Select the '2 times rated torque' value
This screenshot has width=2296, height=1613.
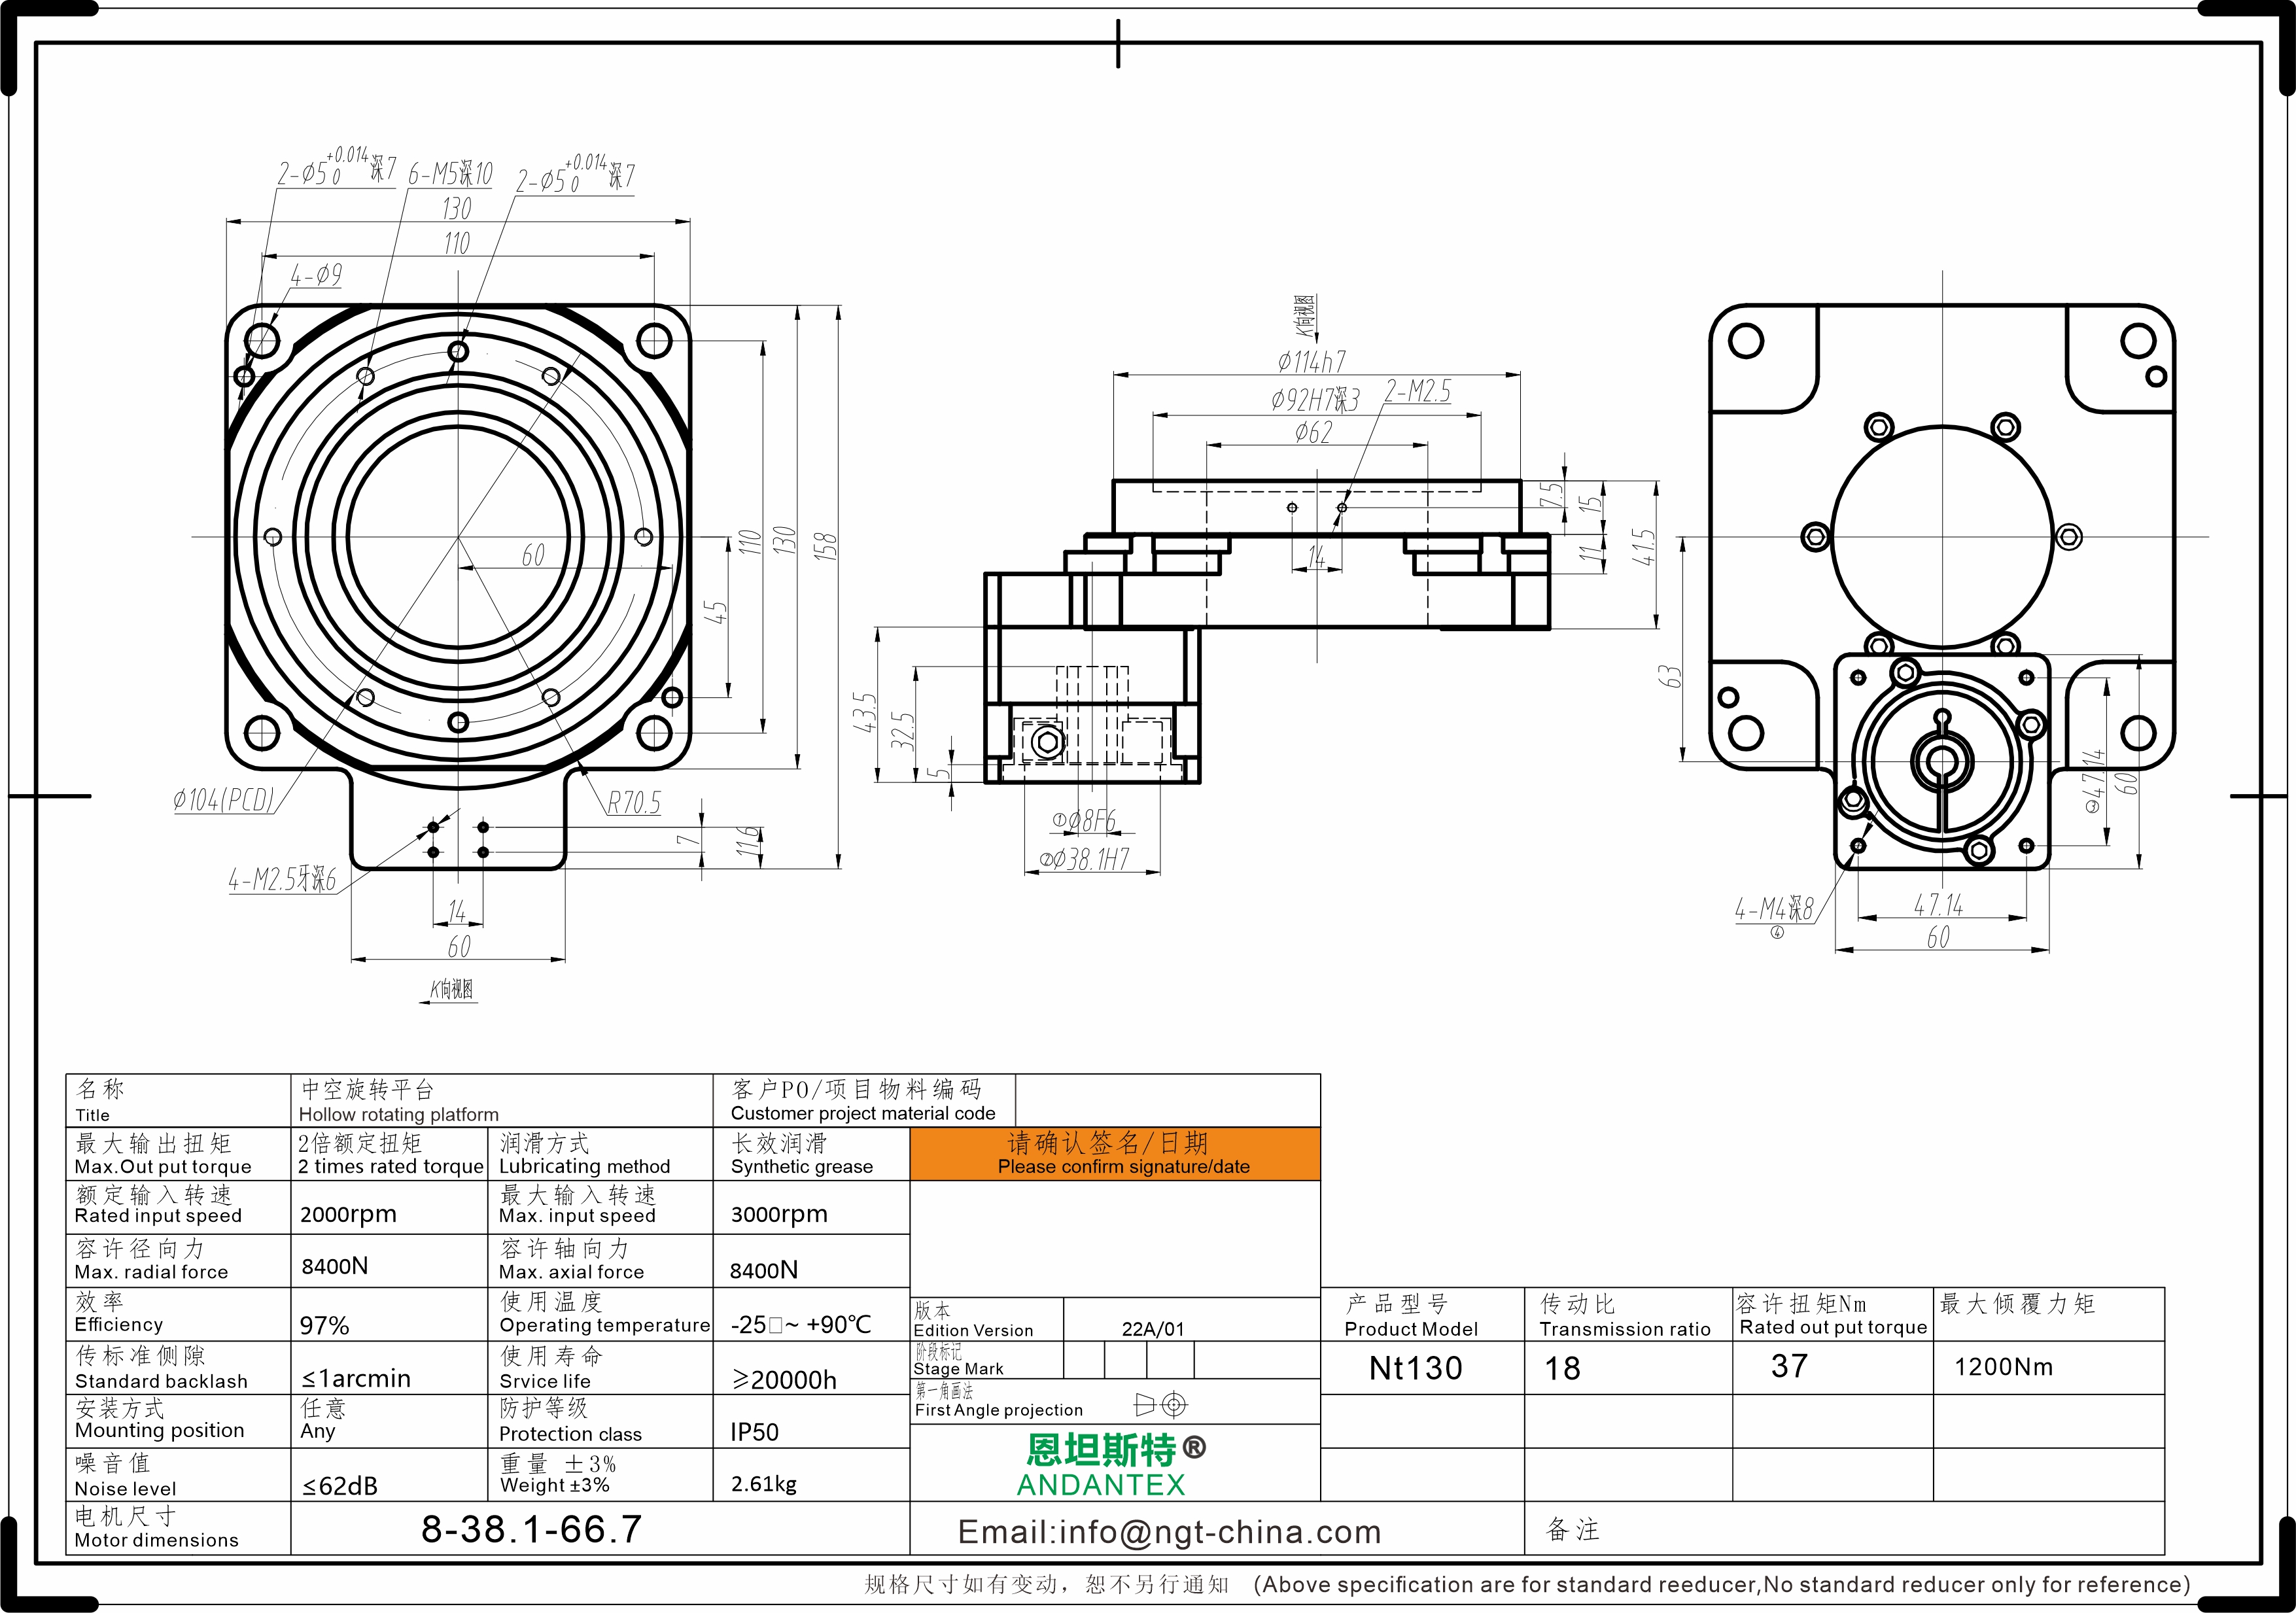pos(390,1166)
